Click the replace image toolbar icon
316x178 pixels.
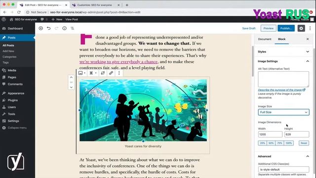pos(103,73)
